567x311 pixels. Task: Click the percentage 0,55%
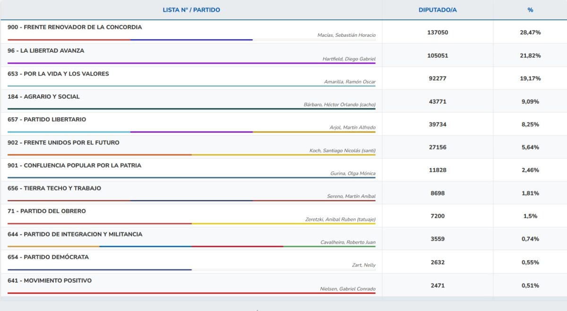coord(530,262)
